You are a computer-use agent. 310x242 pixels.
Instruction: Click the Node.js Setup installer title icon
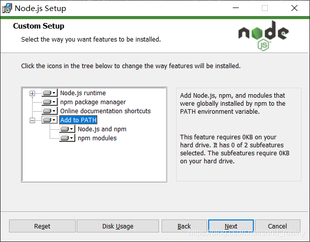tap(7, 9)
